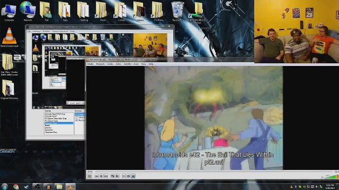The width and height of the screenshot is (339, 190).
Task: Select the highlighted scene in OBS list
Action: (x=59, y=123)
